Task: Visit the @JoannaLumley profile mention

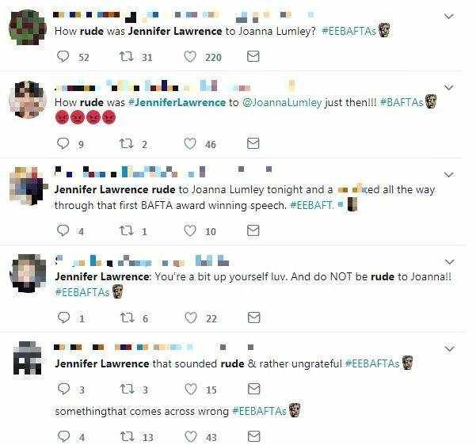Action: [x=282, y=103]
